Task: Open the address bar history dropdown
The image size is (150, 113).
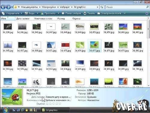Action: (x=97, y=7)
